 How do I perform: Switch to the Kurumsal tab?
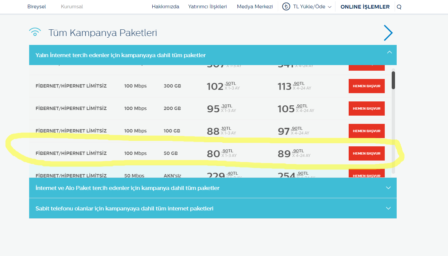tap(72, 7)
